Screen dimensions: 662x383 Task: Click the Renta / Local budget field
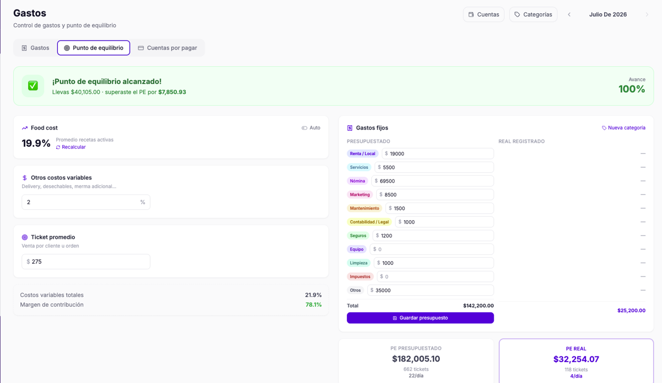point(437,153)
